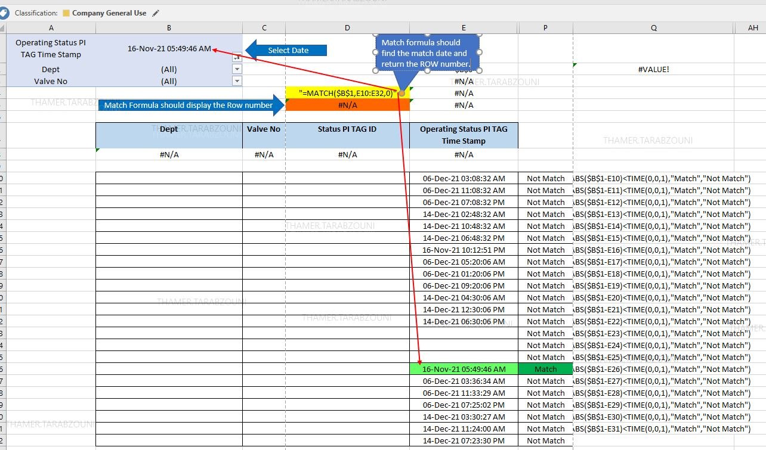The width and height of the screenshot is (766, 450).
Task: Select column AH header
Action: (753, 28)
